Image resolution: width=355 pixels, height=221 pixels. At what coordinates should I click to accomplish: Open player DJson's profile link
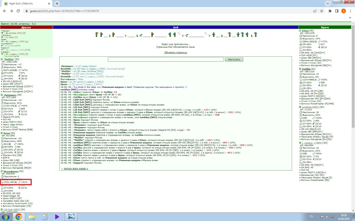point(305,30)
